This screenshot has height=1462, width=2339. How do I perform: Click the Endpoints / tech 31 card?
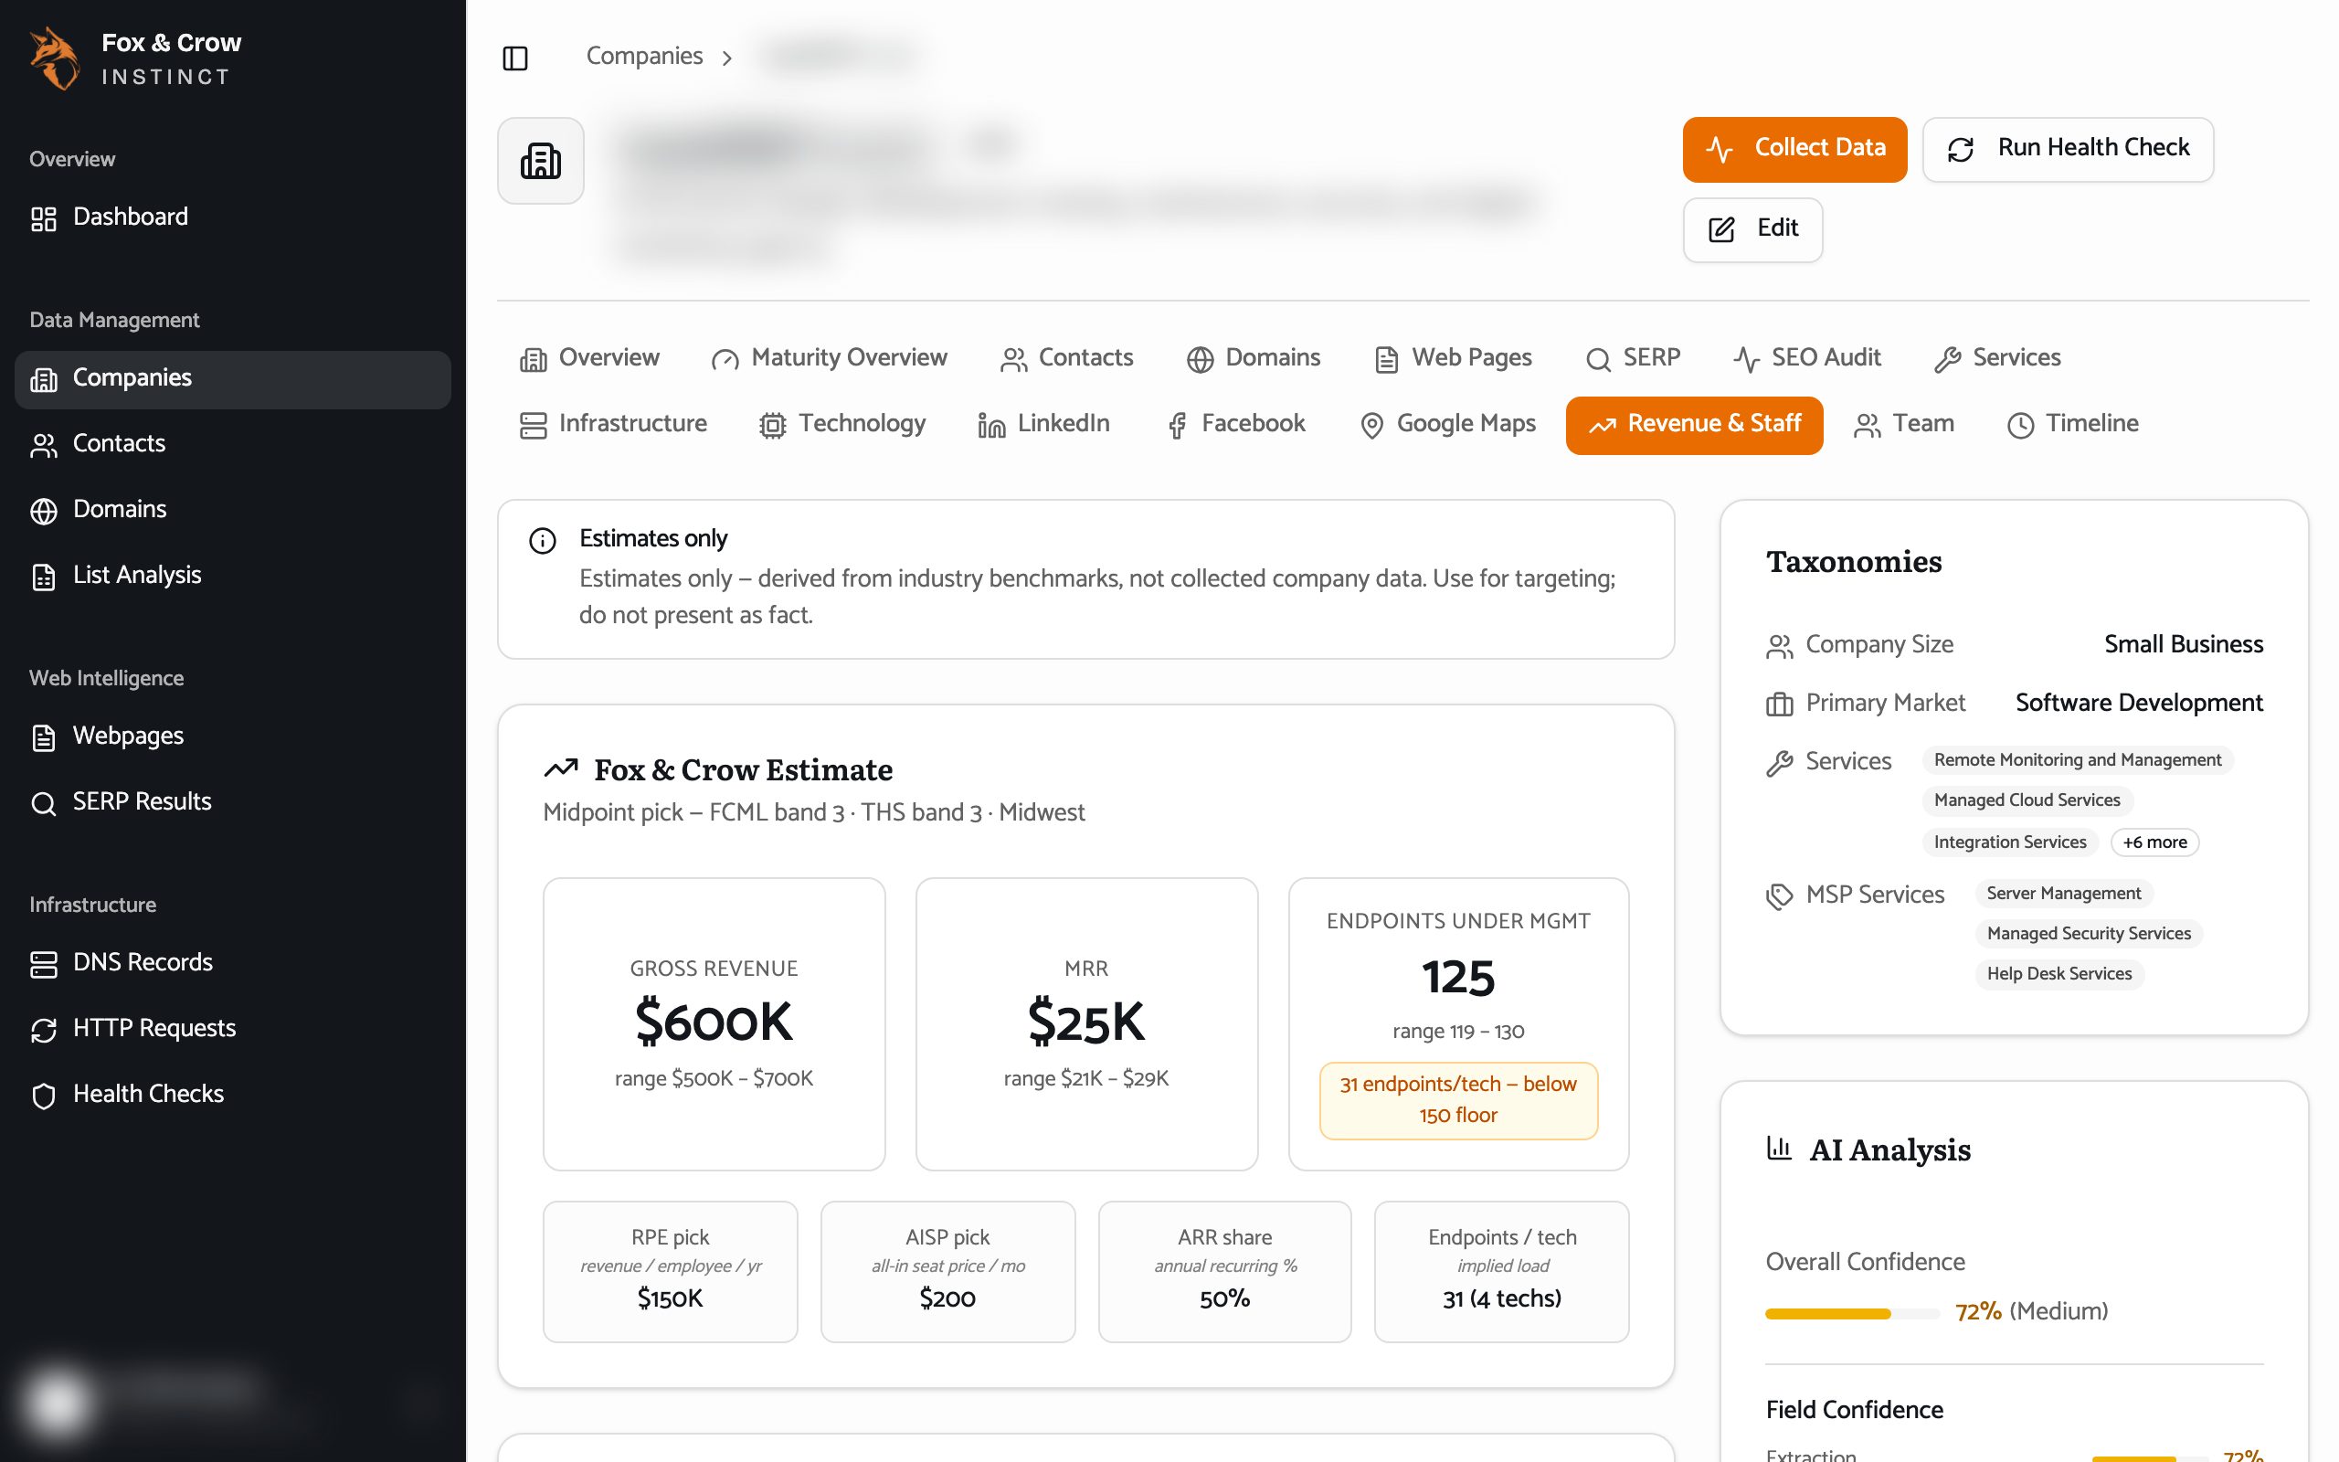tap(1502, 1272)
